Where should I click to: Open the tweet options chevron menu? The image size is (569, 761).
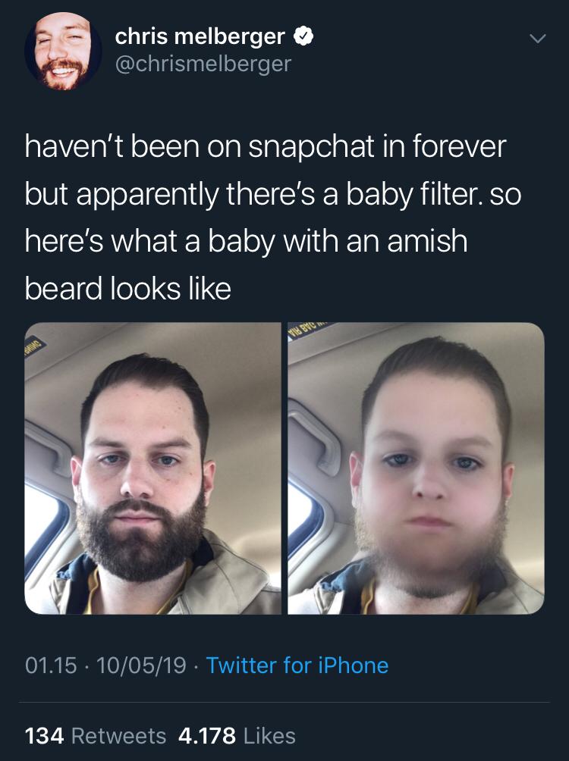pyautogui.click(x=538, y=39)
